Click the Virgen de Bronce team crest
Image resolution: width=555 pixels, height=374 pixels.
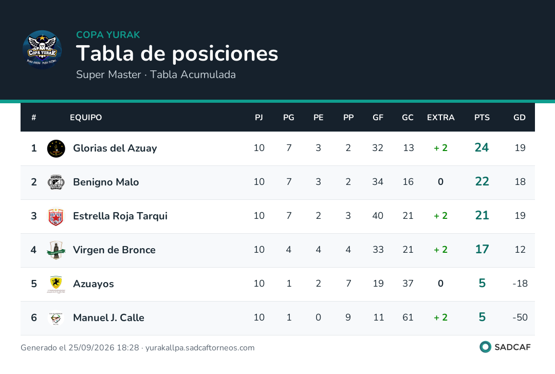[56, 250]
